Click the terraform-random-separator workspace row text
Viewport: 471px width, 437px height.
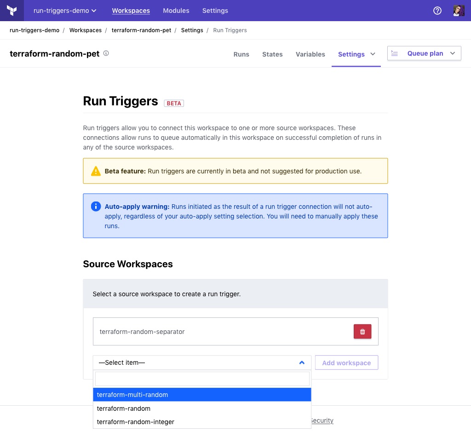click(142, 332)
